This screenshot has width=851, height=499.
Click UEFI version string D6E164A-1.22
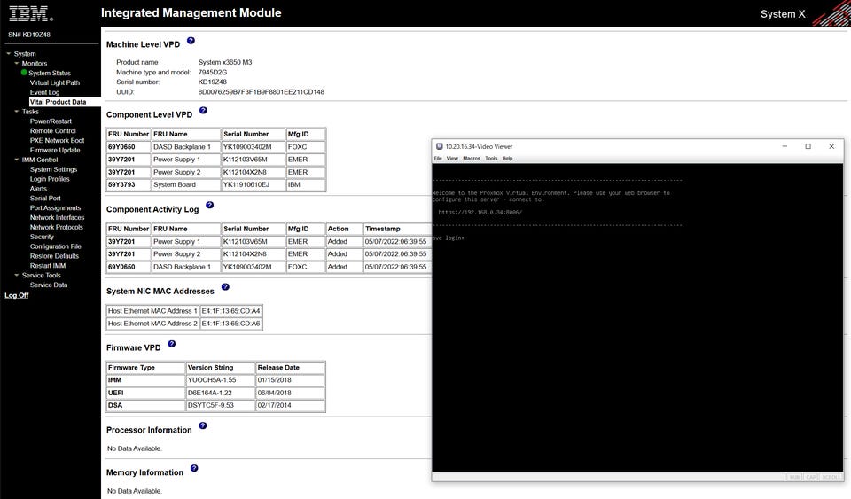coord(221,393)
